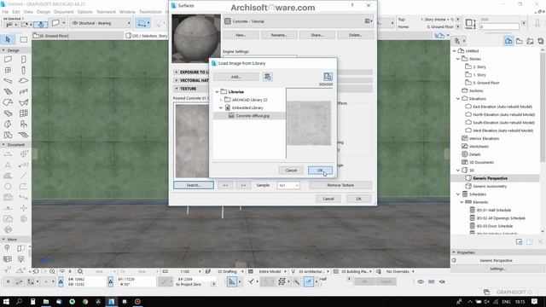Open File Explorer from the taskbar

click(45, 301)
